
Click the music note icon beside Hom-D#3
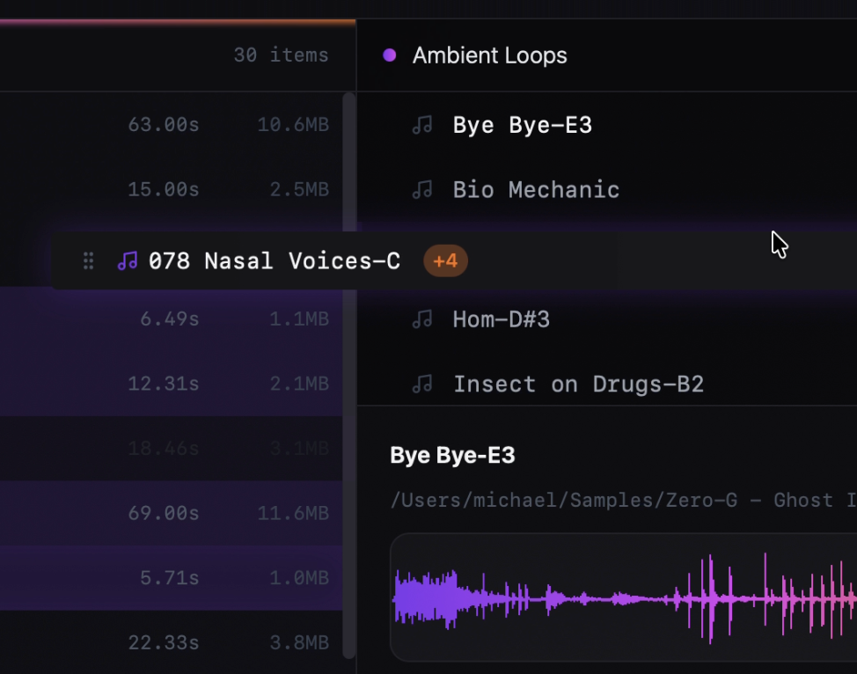tap(422, 319)
